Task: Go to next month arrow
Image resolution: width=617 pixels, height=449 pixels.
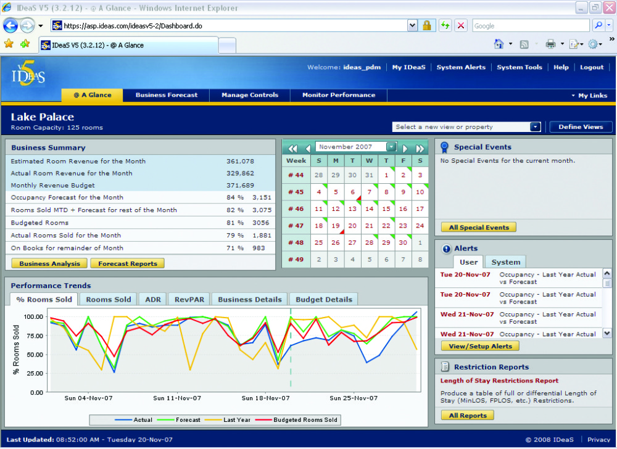Action: point(405,148)
